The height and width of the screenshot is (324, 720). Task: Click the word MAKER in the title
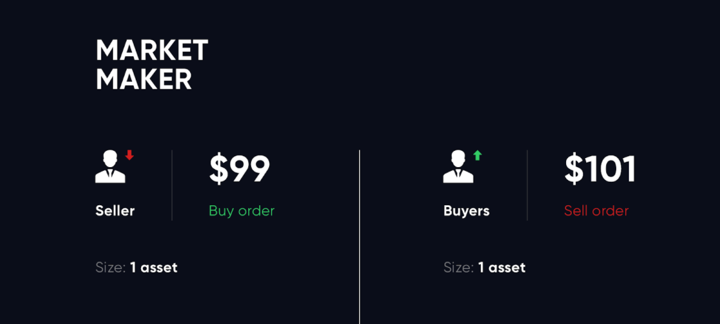(144, 80)
